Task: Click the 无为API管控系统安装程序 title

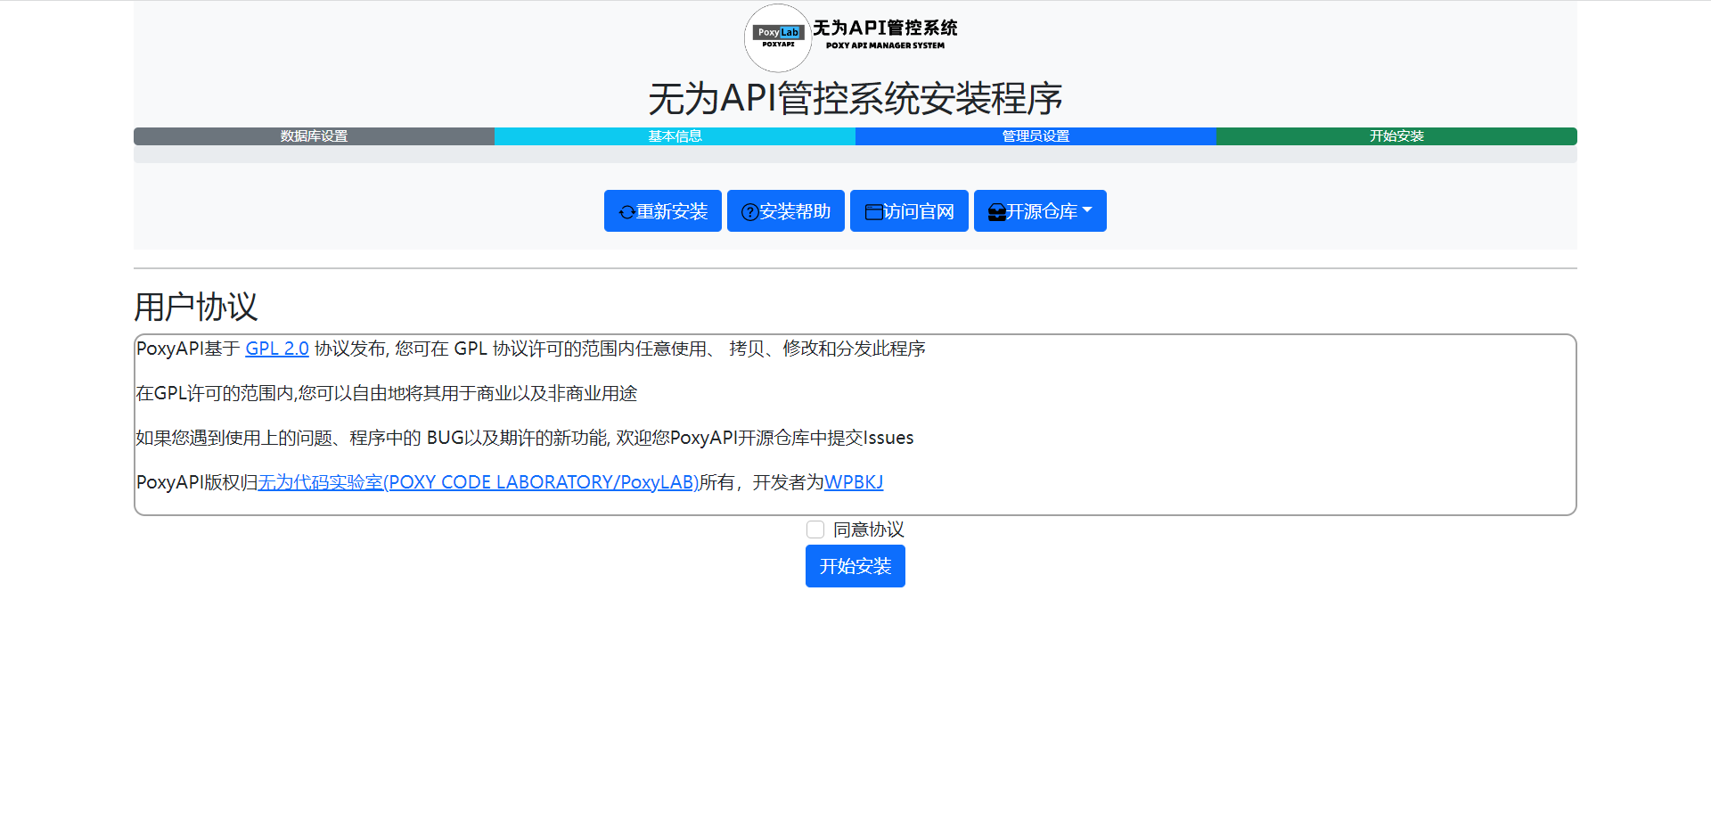Action: click(855, 98)
